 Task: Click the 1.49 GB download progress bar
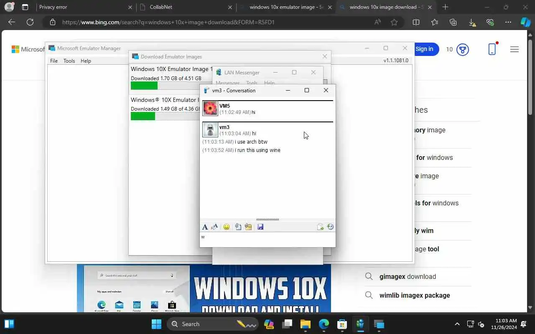click(x=166, y=116)
